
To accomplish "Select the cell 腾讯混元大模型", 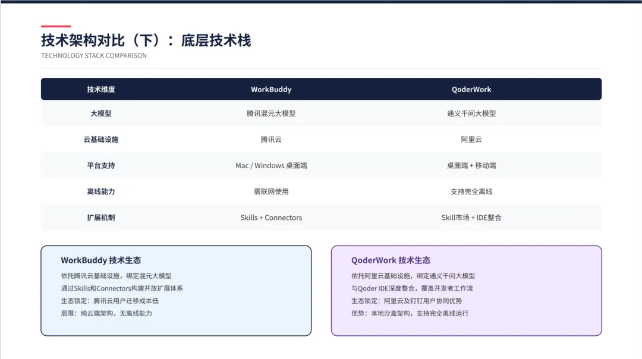I will (271, 114).
